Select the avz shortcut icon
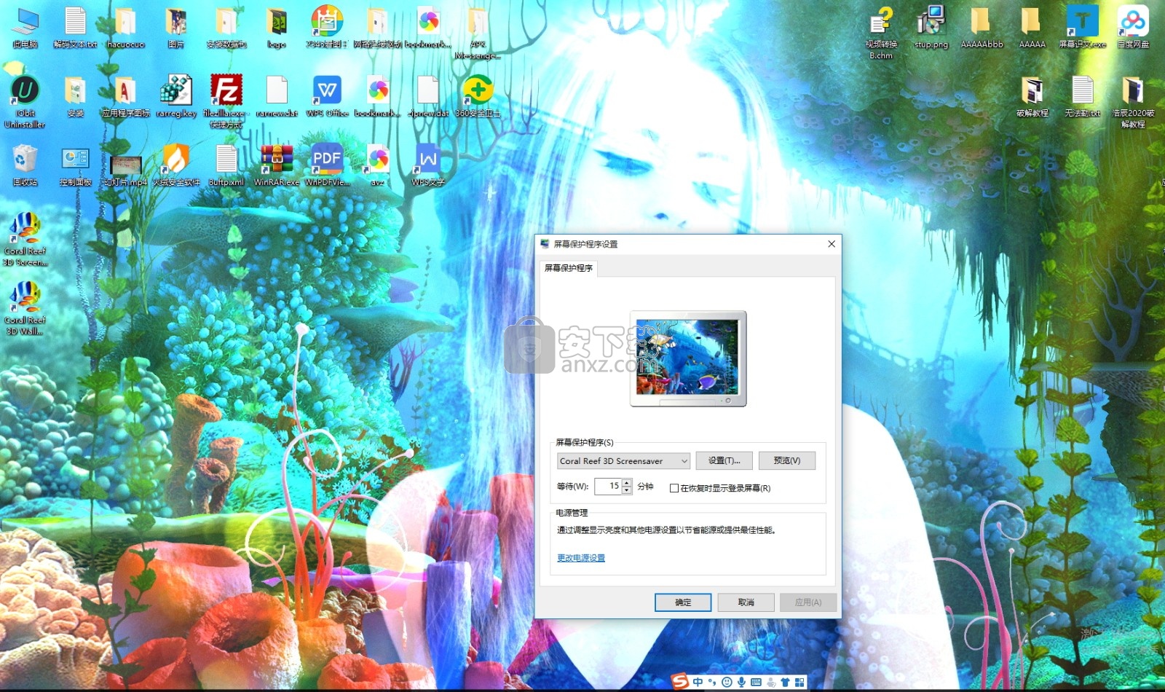The width and height of the screenshot is (1165, 692). click(x=377, y=165)
